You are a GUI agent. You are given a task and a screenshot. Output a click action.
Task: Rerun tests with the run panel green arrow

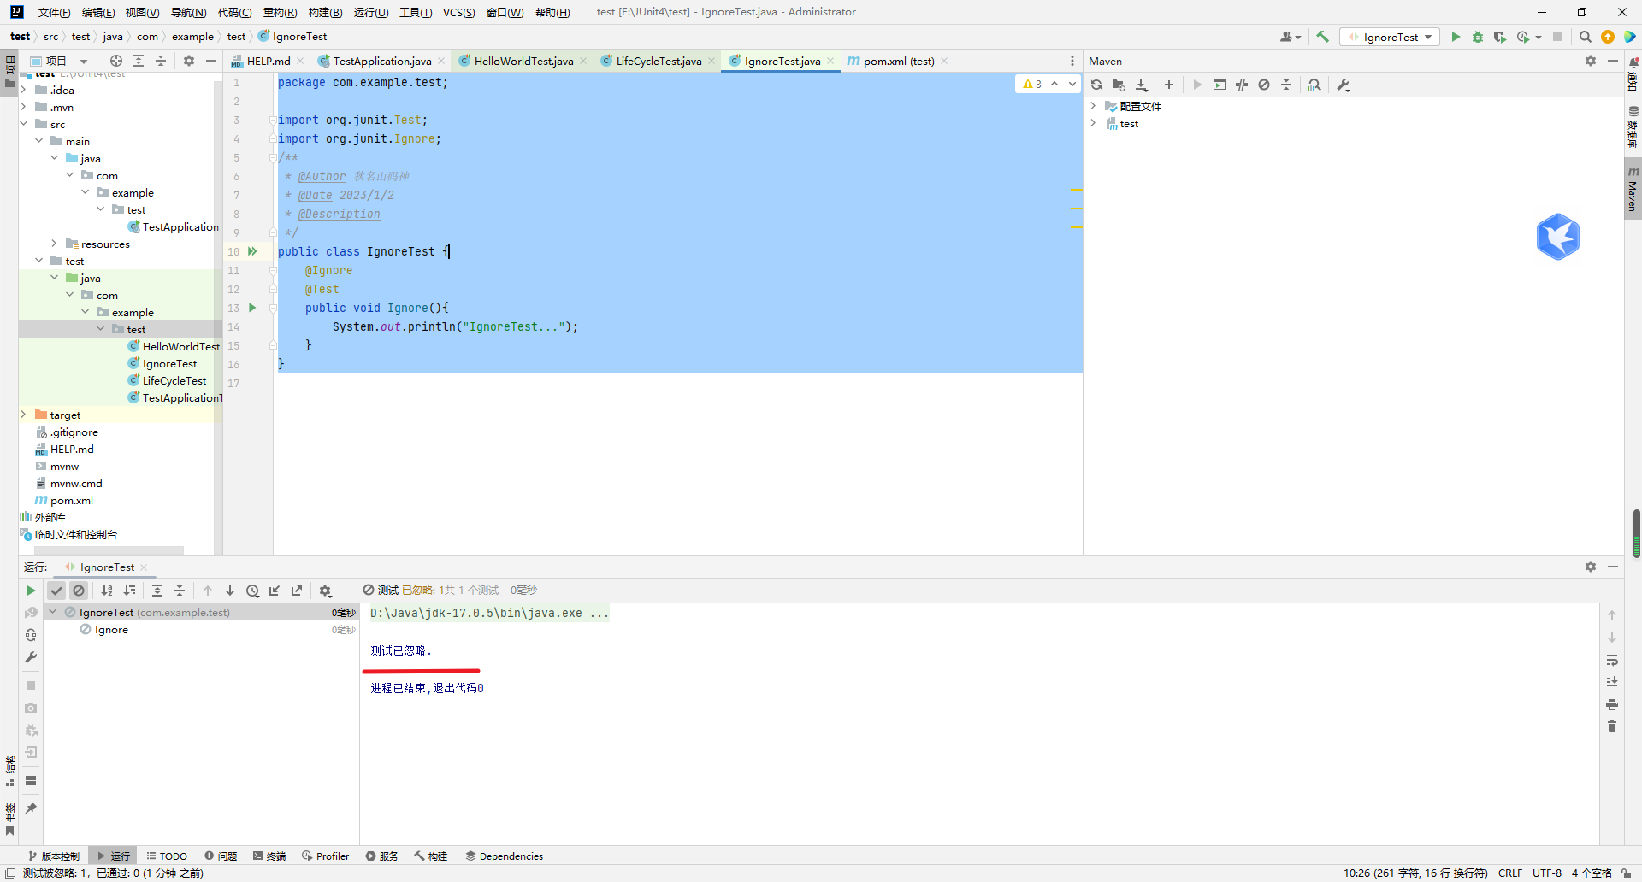(31, 591)
